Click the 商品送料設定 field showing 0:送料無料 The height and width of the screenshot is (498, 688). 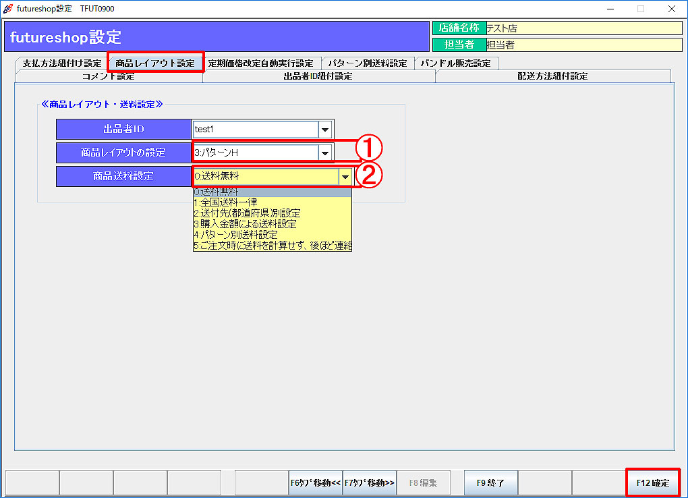tap(266, 177)
